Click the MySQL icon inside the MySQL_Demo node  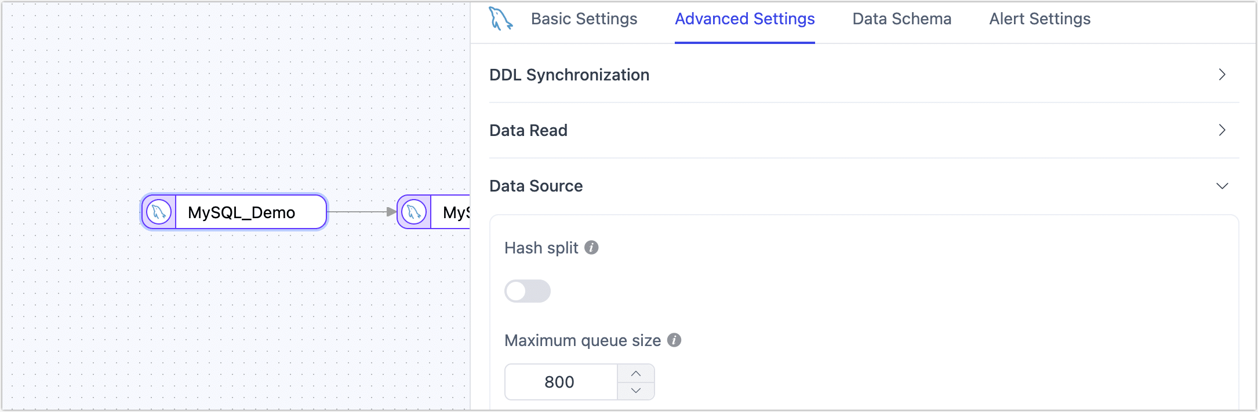click(x=158, y=212)
